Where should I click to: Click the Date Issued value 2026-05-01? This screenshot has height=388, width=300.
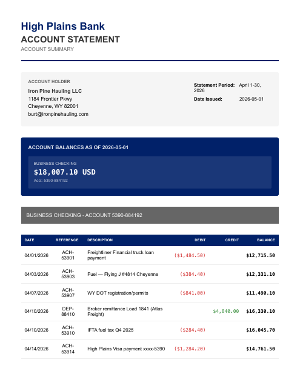pyautogui.click(x=252, y=99)
